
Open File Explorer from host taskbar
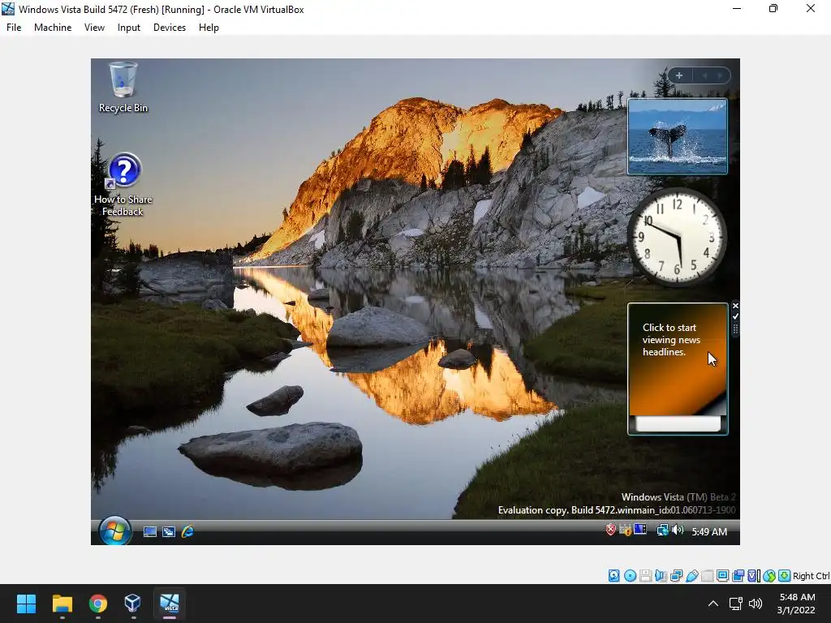[62, 604]
